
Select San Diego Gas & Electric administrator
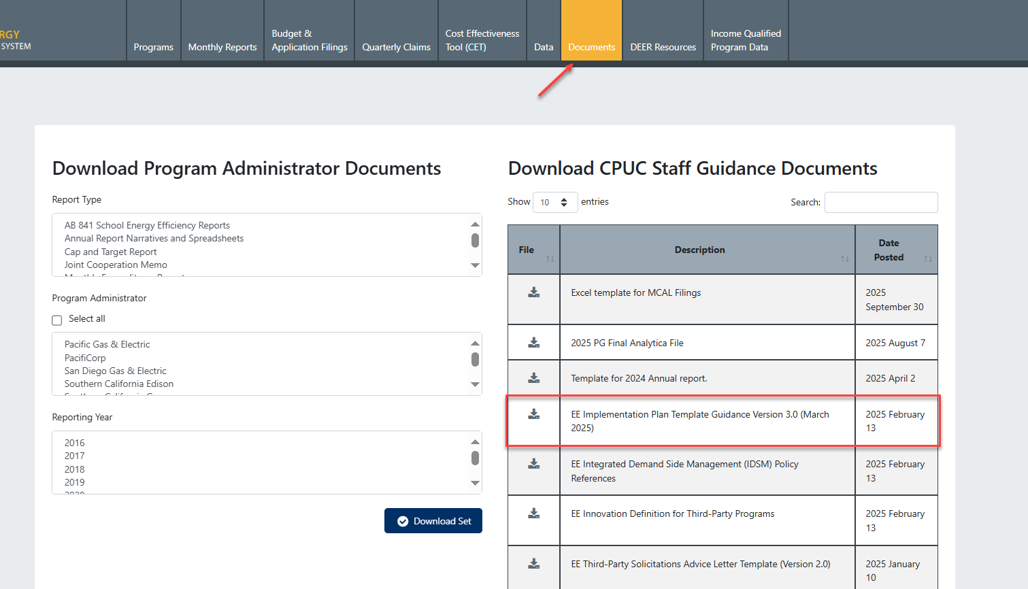coord(116,371)
